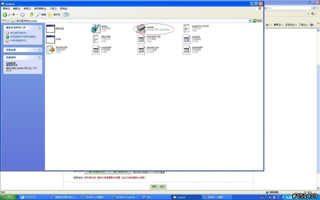Collapse the Details panel chevron

(39, 57)
